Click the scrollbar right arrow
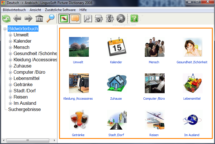The height and width of the screenshot is (144, 215). [x=54, y=140]
